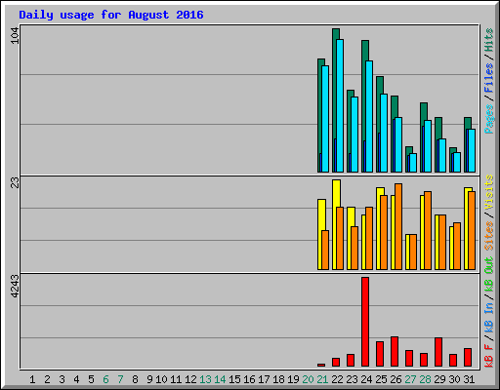Viewport: 500px width, 390px height.
Task: Select the orange sites bar for day 21
Action: (x=325, y=250)
